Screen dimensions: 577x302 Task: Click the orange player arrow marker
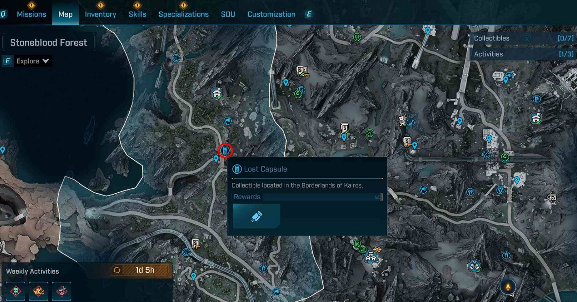(x=508, y=286)
